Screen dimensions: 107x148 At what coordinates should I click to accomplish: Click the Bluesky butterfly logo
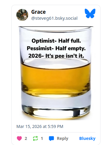click(90, 13)
